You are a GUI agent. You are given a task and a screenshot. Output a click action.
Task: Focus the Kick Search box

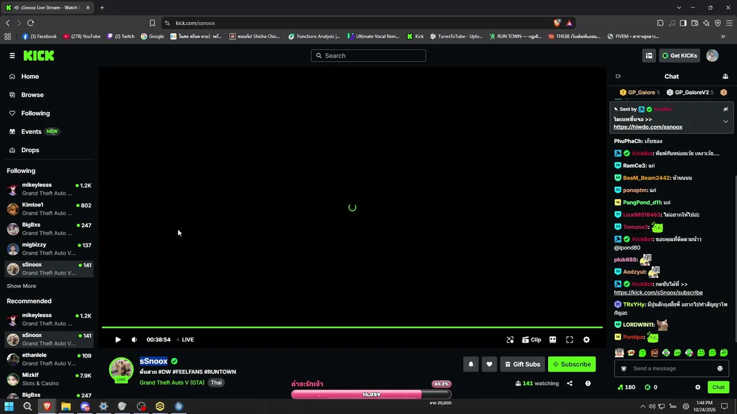coord(368,56)
